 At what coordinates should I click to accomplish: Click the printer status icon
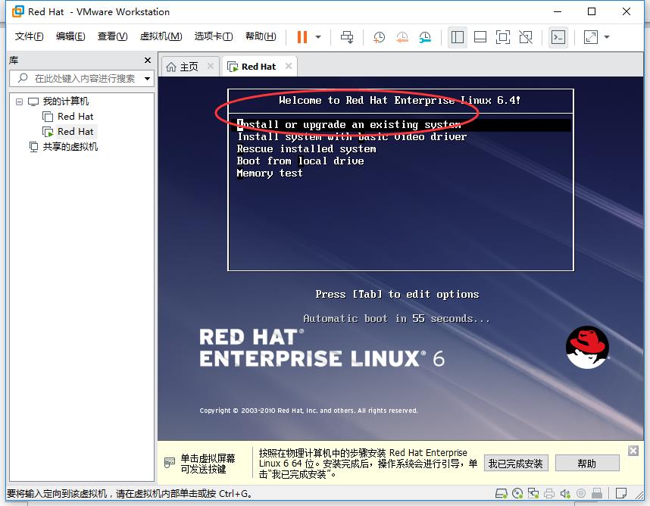(x=549, y=493)
